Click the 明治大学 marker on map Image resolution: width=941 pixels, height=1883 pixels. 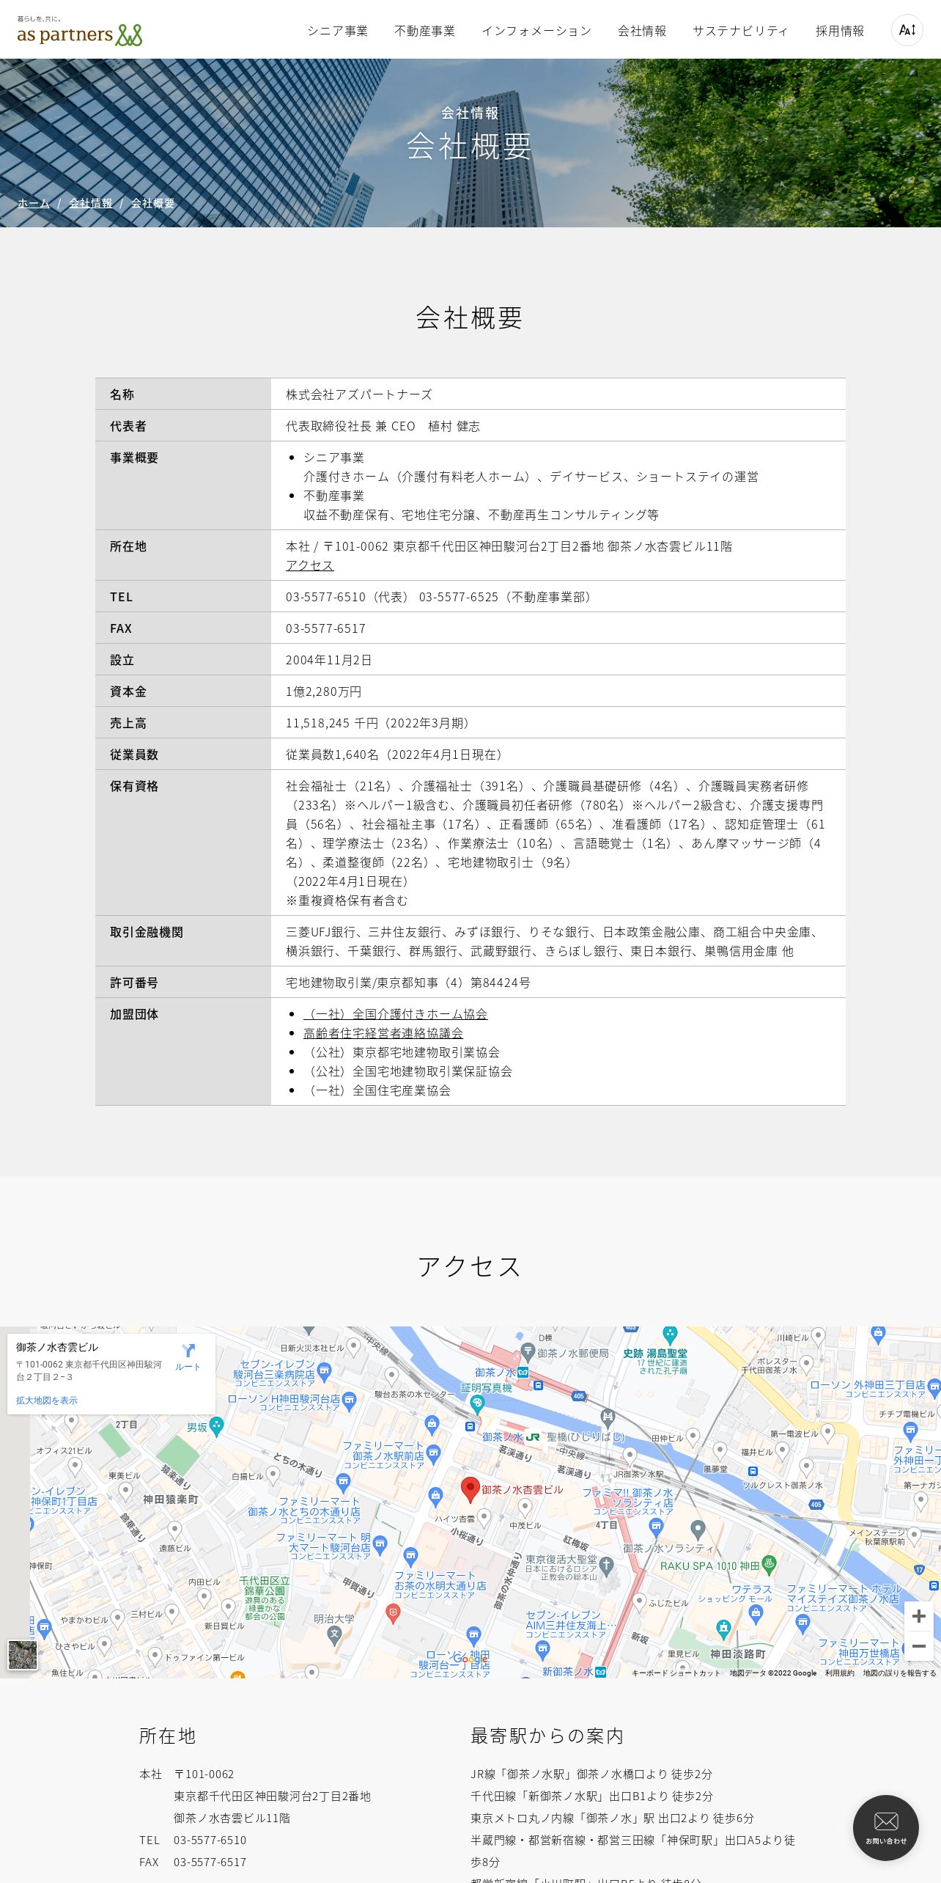click(x=335, y=1634)
